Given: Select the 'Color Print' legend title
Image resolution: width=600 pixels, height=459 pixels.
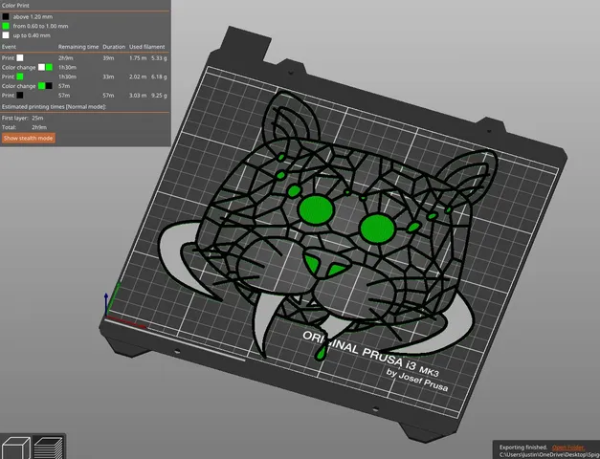Looking at the screenshot, I should point(15,6).
